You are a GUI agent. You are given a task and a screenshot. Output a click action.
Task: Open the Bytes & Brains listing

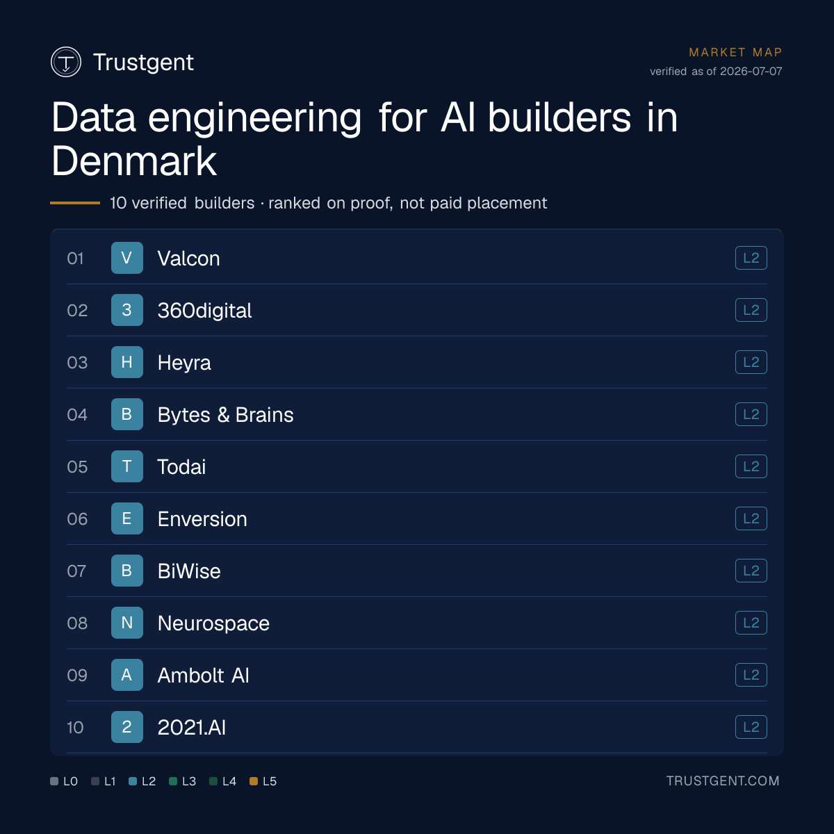click(417, 414)
